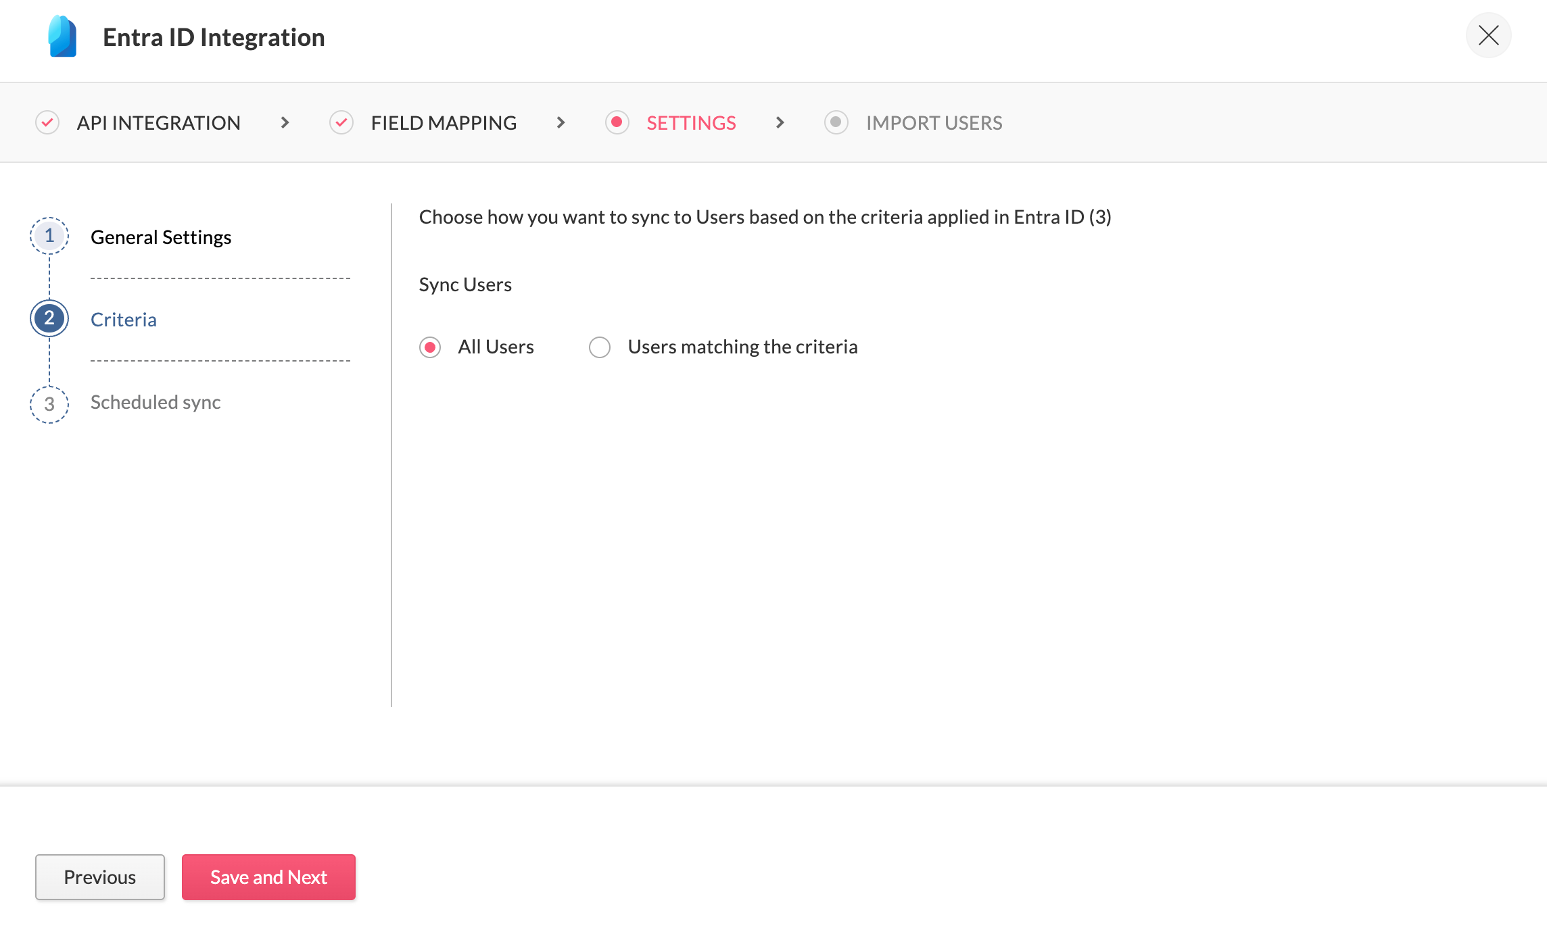Select the All Users radio option
Viewport: 1547px width, 938px height.
[430, 347]
